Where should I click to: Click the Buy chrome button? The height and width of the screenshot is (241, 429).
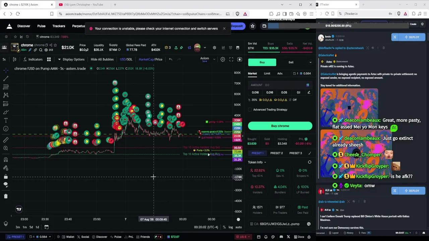280,126
